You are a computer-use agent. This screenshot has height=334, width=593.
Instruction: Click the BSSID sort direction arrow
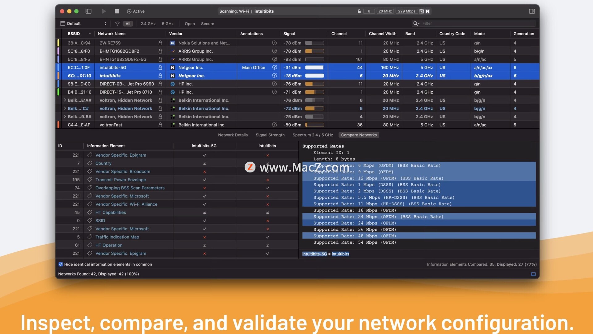[90, 34]
